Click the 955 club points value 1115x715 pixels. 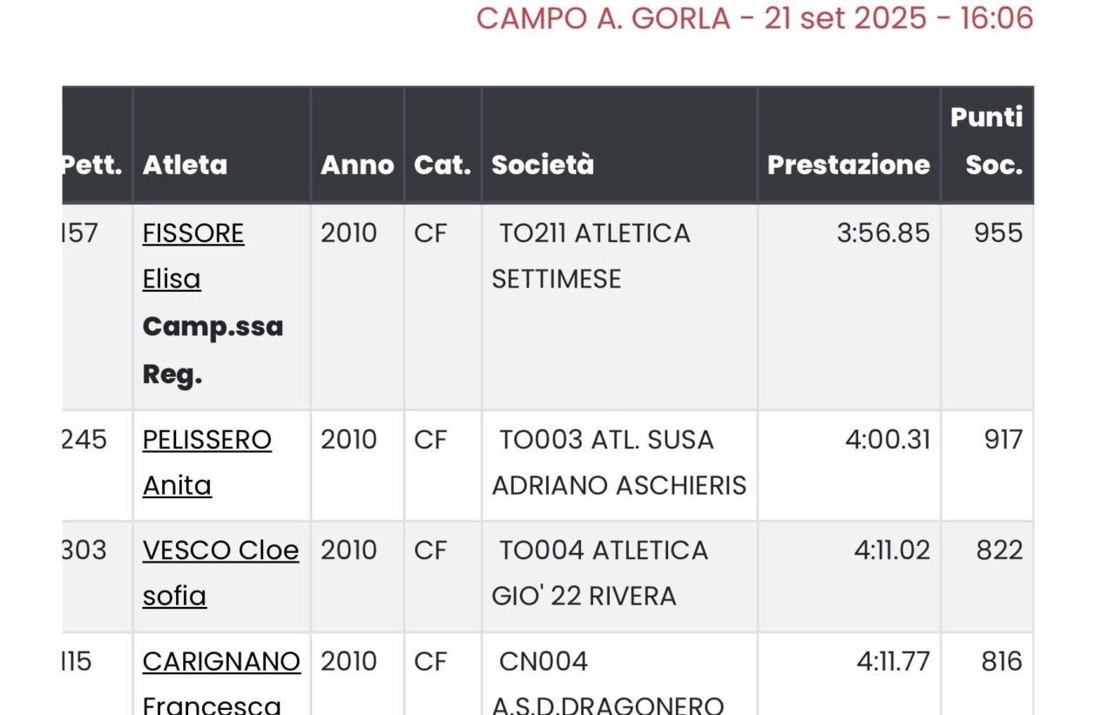pos(997,233)
